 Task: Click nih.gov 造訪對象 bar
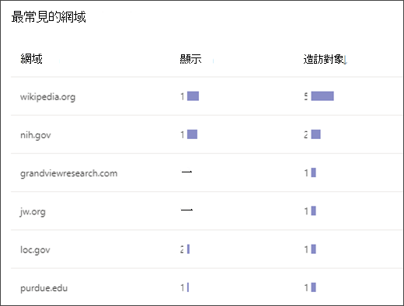tap(316, 134)
